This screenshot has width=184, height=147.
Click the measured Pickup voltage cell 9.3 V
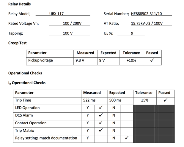point(85,61)
